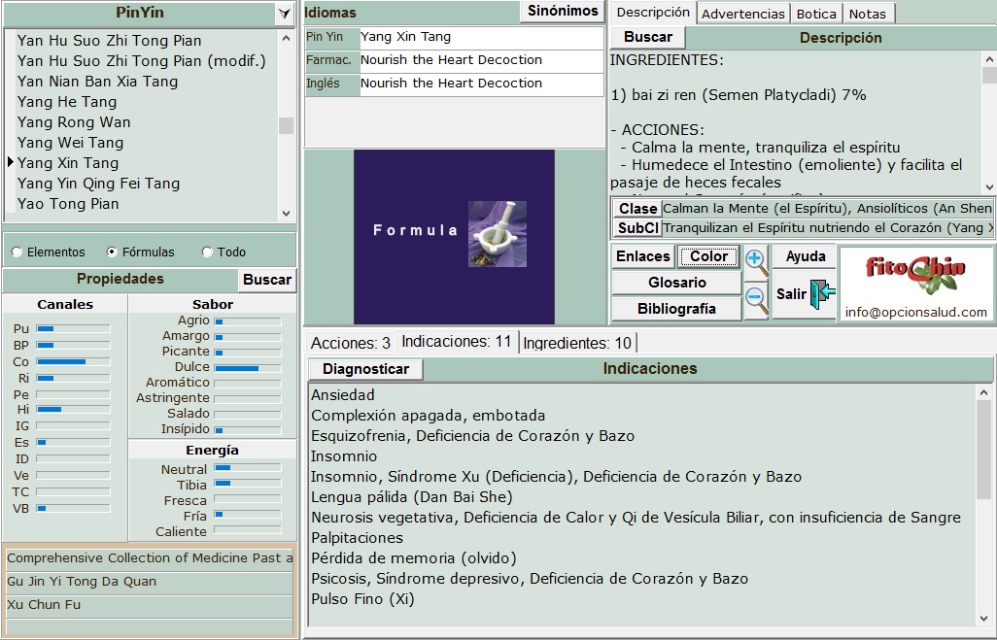Open the Enlaces button
Image resolution: width=997 pixels, height=640 pixels.
[x=643, y=256]
